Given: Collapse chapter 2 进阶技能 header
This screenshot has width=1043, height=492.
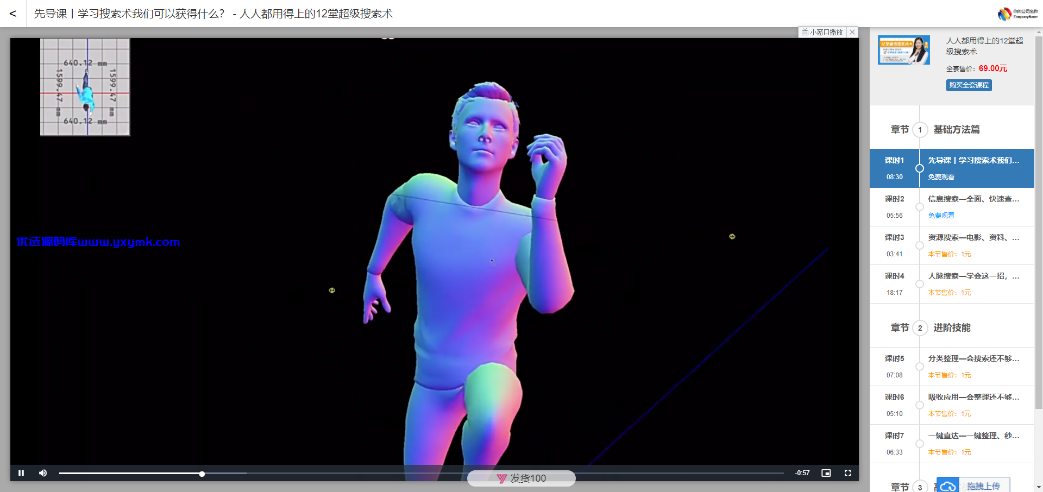Looking at the screenshot, I should (952, 327).
